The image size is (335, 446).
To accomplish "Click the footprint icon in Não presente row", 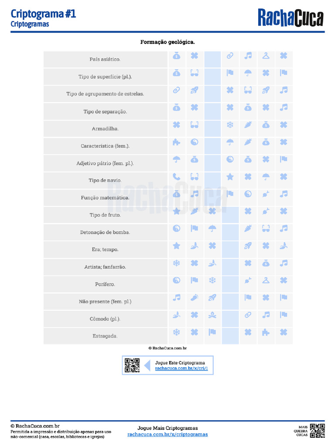I will coord(194,297).
